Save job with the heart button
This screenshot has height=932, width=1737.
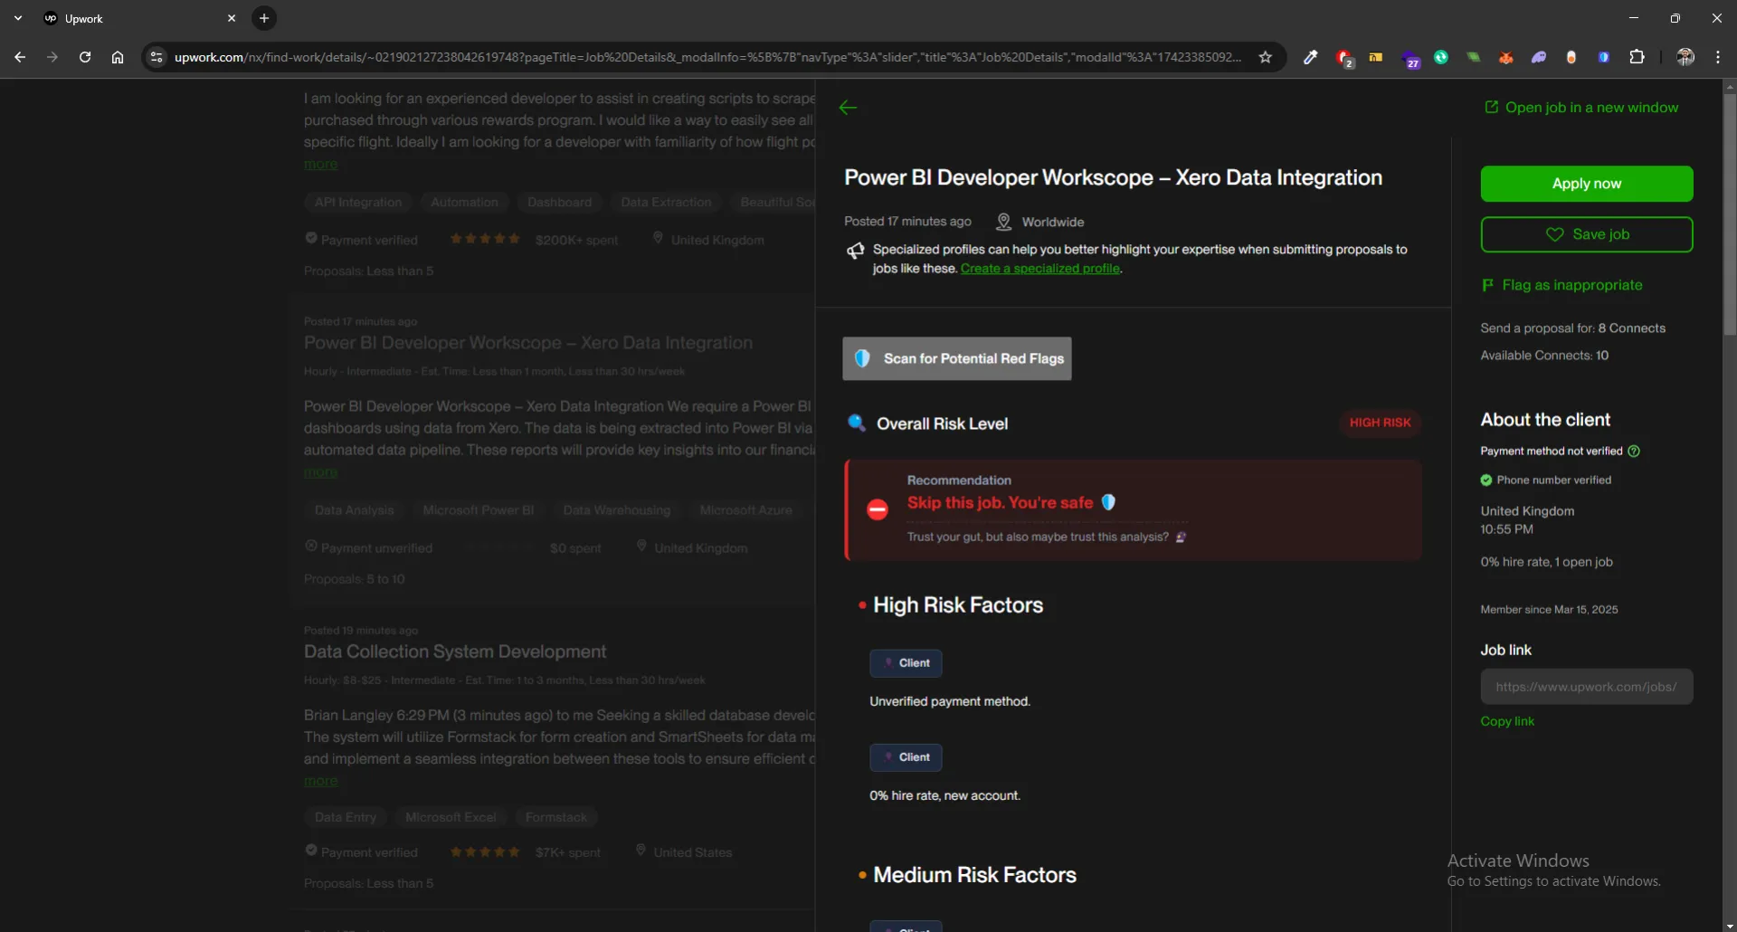click(1586, 234)
